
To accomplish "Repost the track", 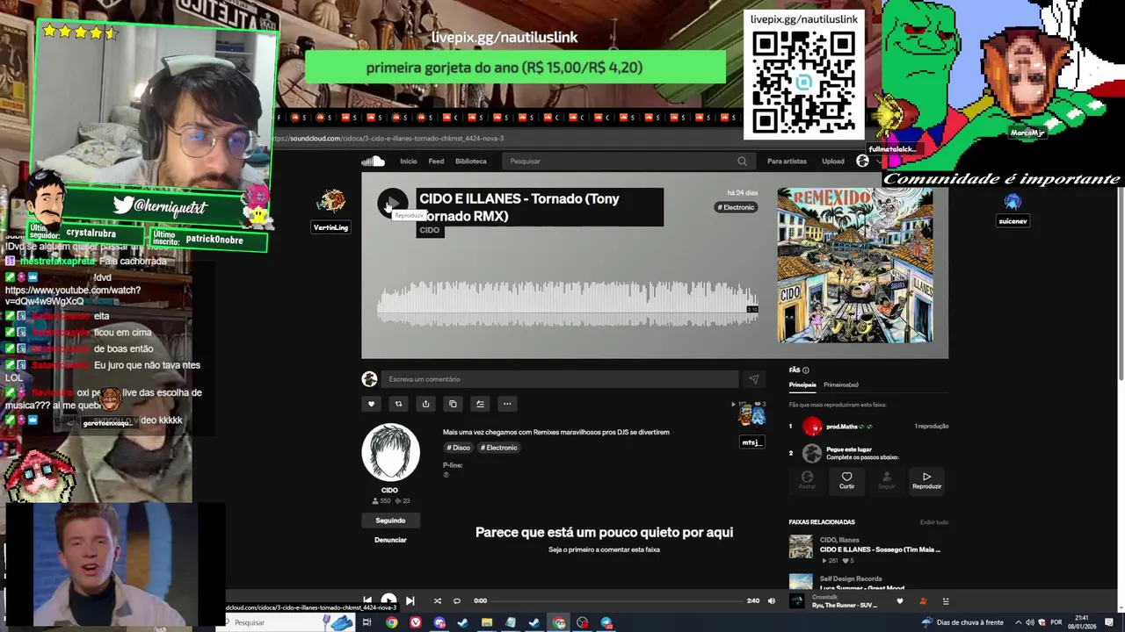I will click(x=398, y=404).
